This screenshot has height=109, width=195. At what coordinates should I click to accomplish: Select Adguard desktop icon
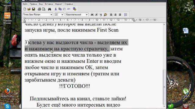7,3
